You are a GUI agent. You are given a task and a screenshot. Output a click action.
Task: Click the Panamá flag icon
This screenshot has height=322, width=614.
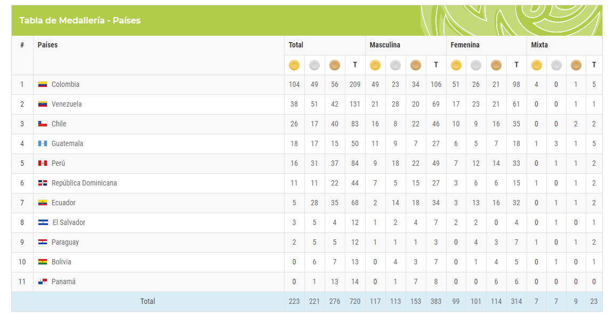pyautogui.click(x=42, y=281)
